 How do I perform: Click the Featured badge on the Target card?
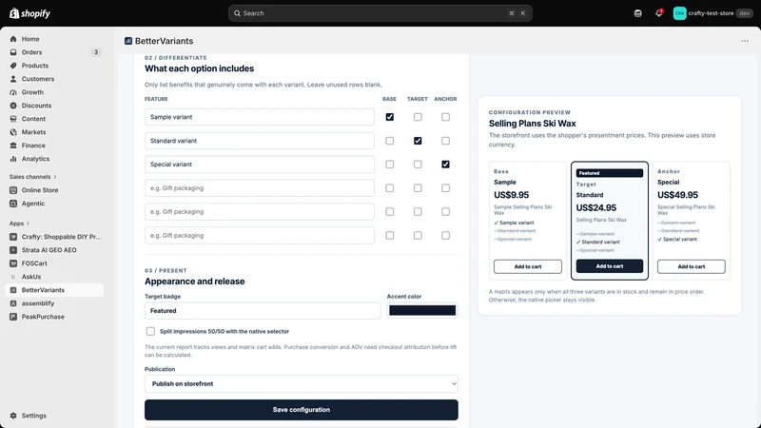pyautogui.click(x=610, y=173)
